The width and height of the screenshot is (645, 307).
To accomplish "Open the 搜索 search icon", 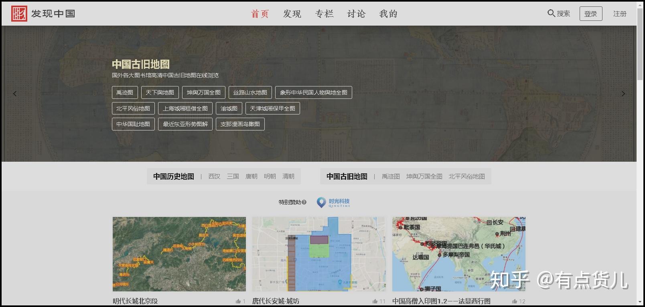I will (x=551, y=13).
